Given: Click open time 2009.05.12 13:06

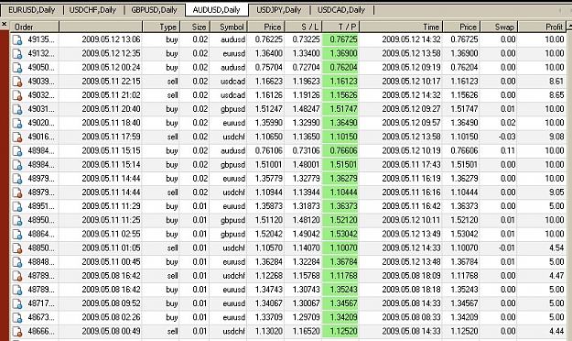Looking at the screenshot, I should coord(111,39).
